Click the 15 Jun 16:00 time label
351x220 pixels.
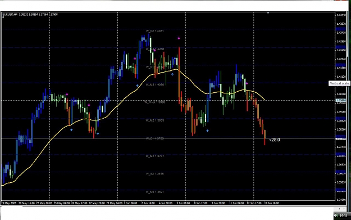(x=271, y=203)
